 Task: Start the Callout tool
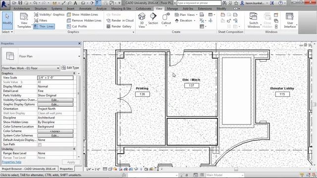tap(166, 19)
